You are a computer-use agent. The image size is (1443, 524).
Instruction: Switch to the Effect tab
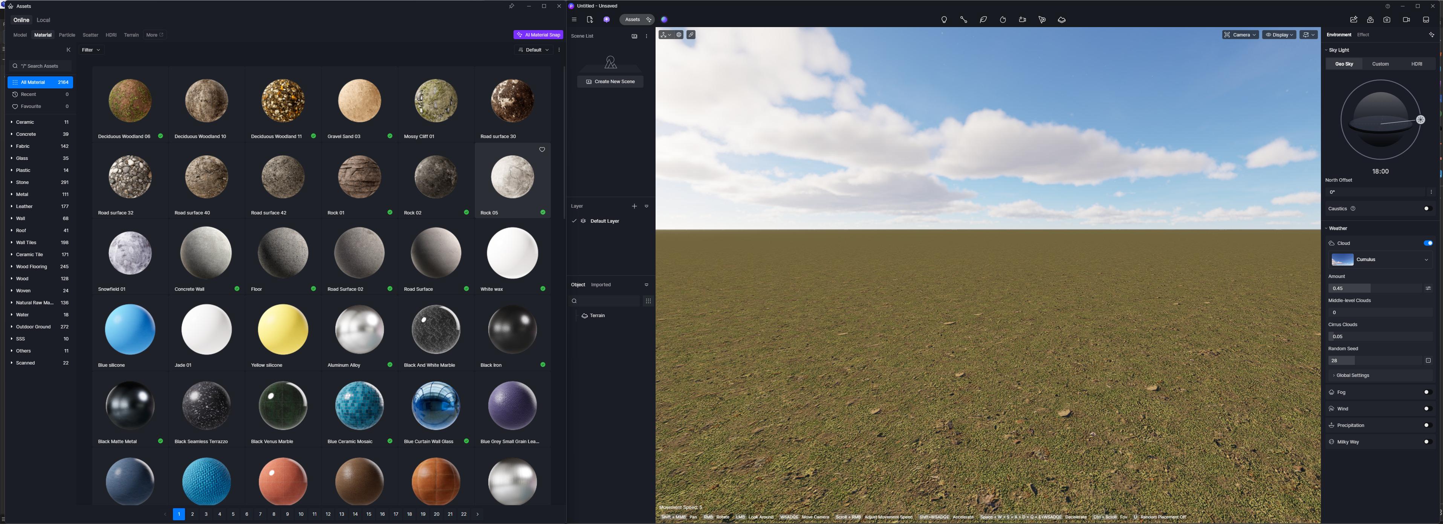coord(1363,35)
